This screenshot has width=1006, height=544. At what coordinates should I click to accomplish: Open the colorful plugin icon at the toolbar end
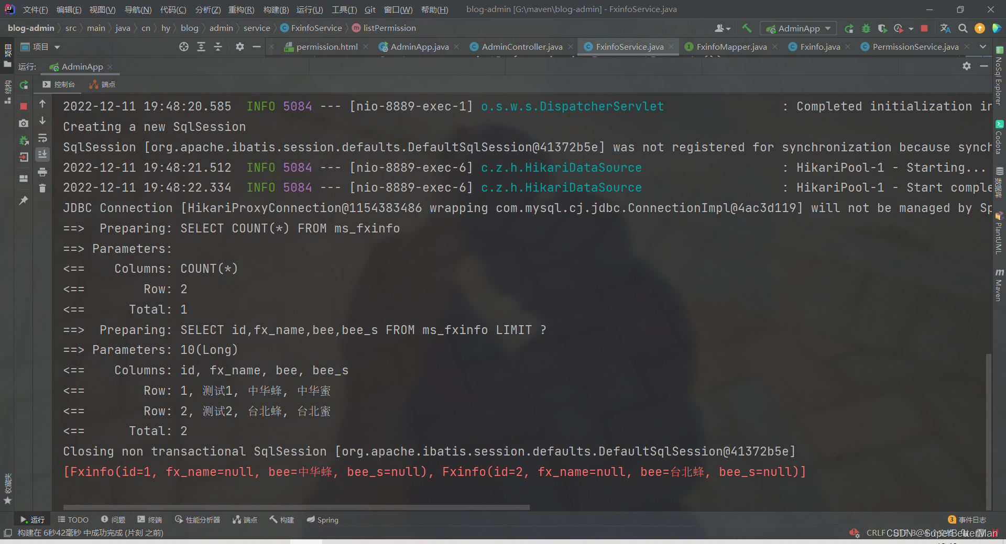coord(997,28)
